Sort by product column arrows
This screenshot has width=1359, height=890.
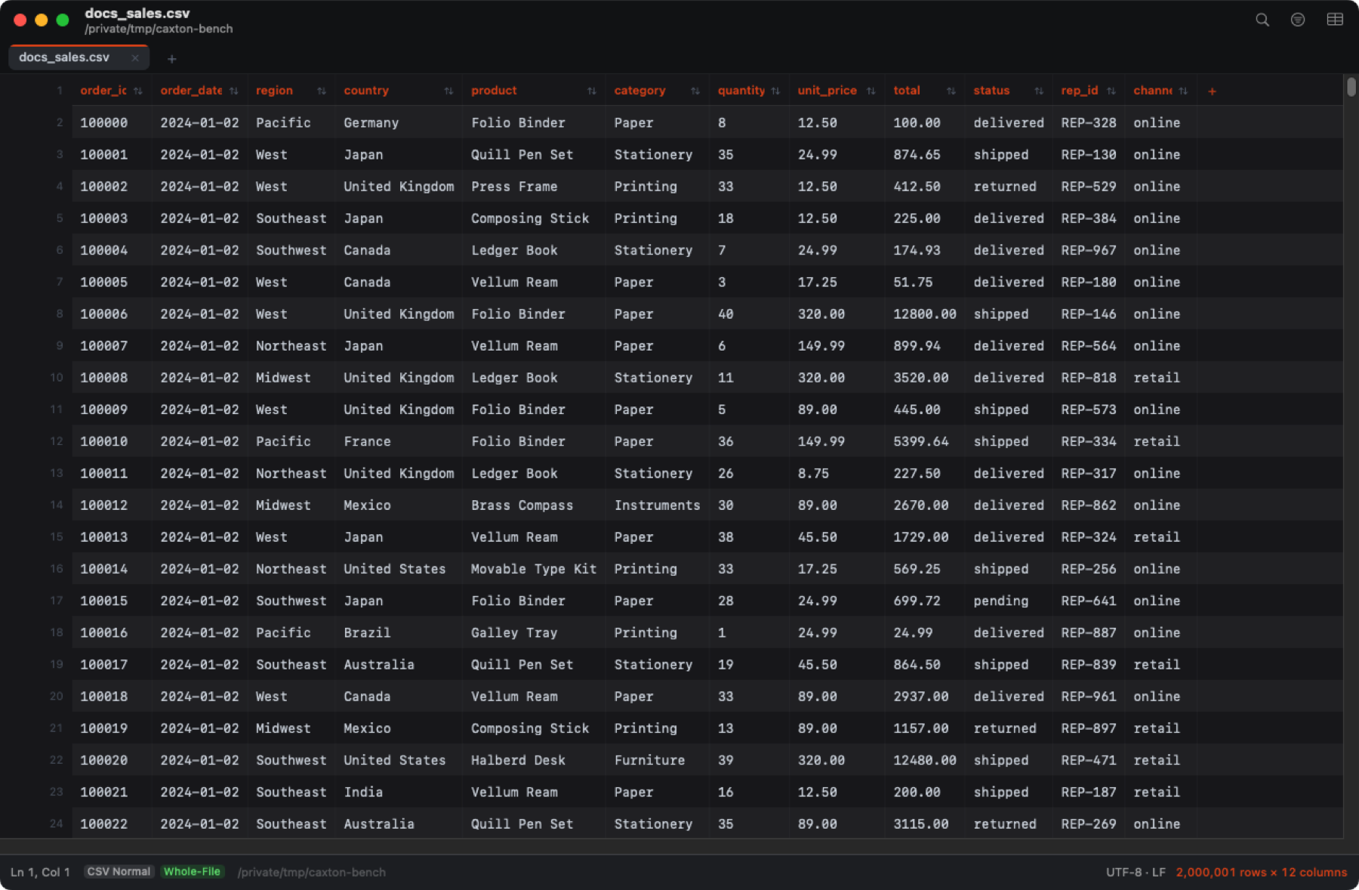click(x=592, y=91)
